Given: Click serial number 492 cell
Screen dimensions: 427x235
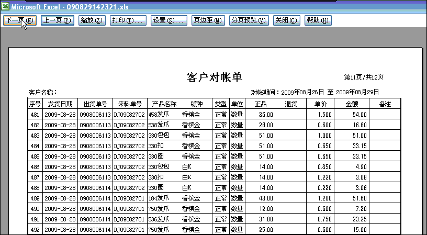Looking at the screenshot, I should tap(35, 230).
